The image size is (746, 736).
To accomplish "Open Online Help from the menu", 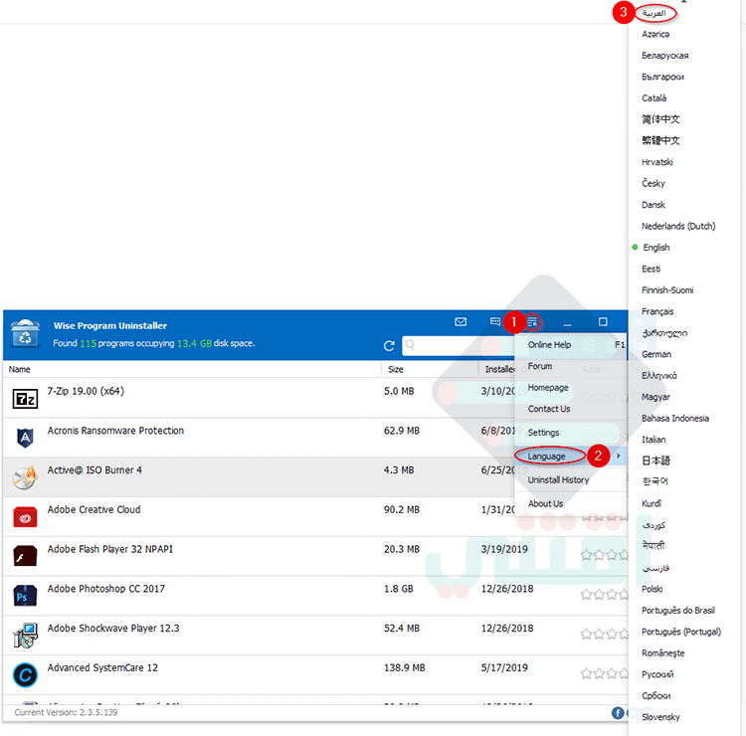I will coord(549,345).
